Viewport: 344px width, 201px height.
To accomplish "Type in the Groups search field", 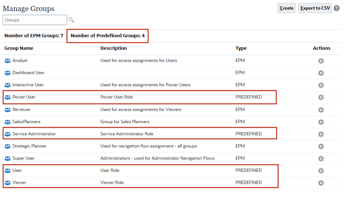I will pyautogui.click(x=35, y=20).
